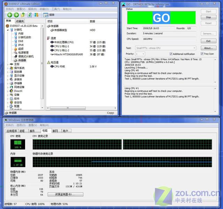
Task: Expand the 安全性 tree node arrow
Action: pos(8,103)
